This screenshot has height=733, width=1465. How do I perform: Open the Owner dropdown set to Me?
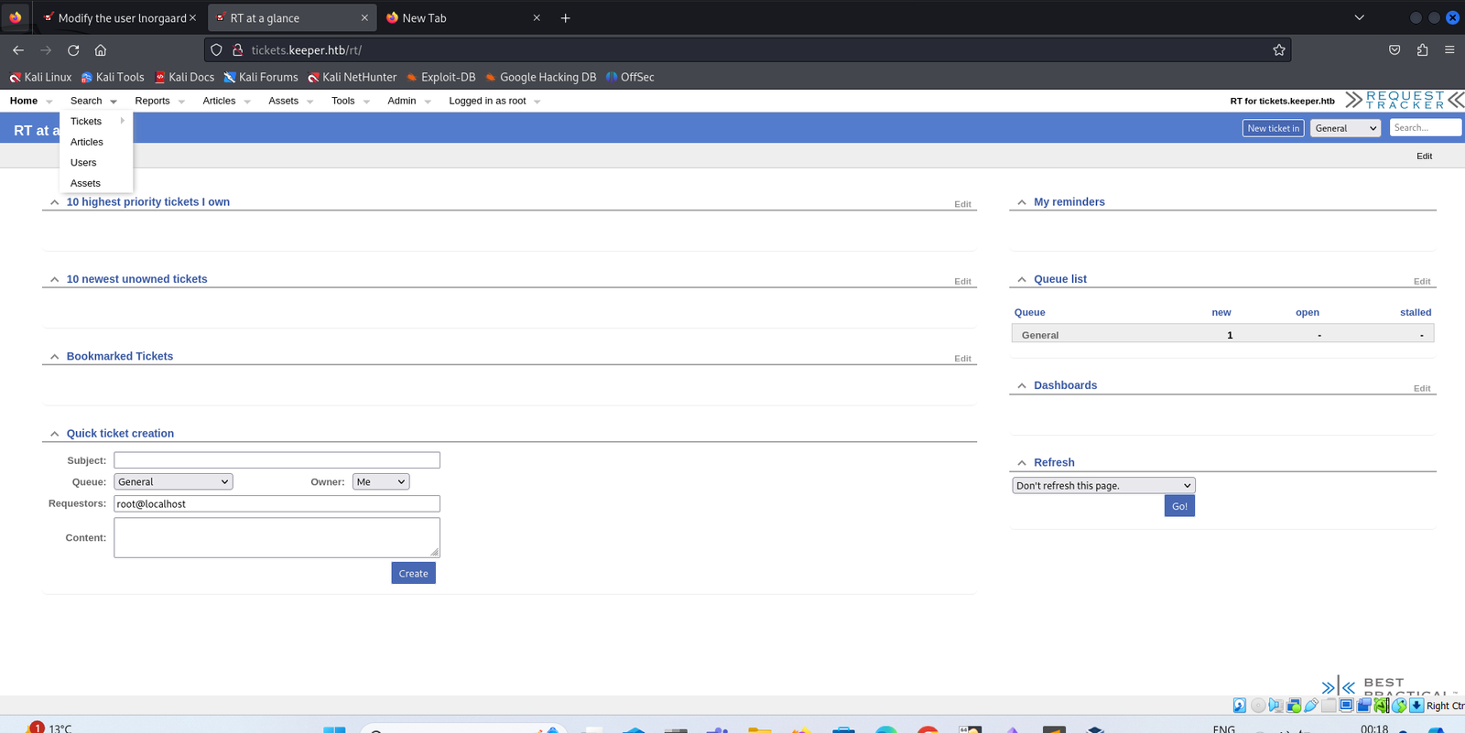(x=380, y=482)
